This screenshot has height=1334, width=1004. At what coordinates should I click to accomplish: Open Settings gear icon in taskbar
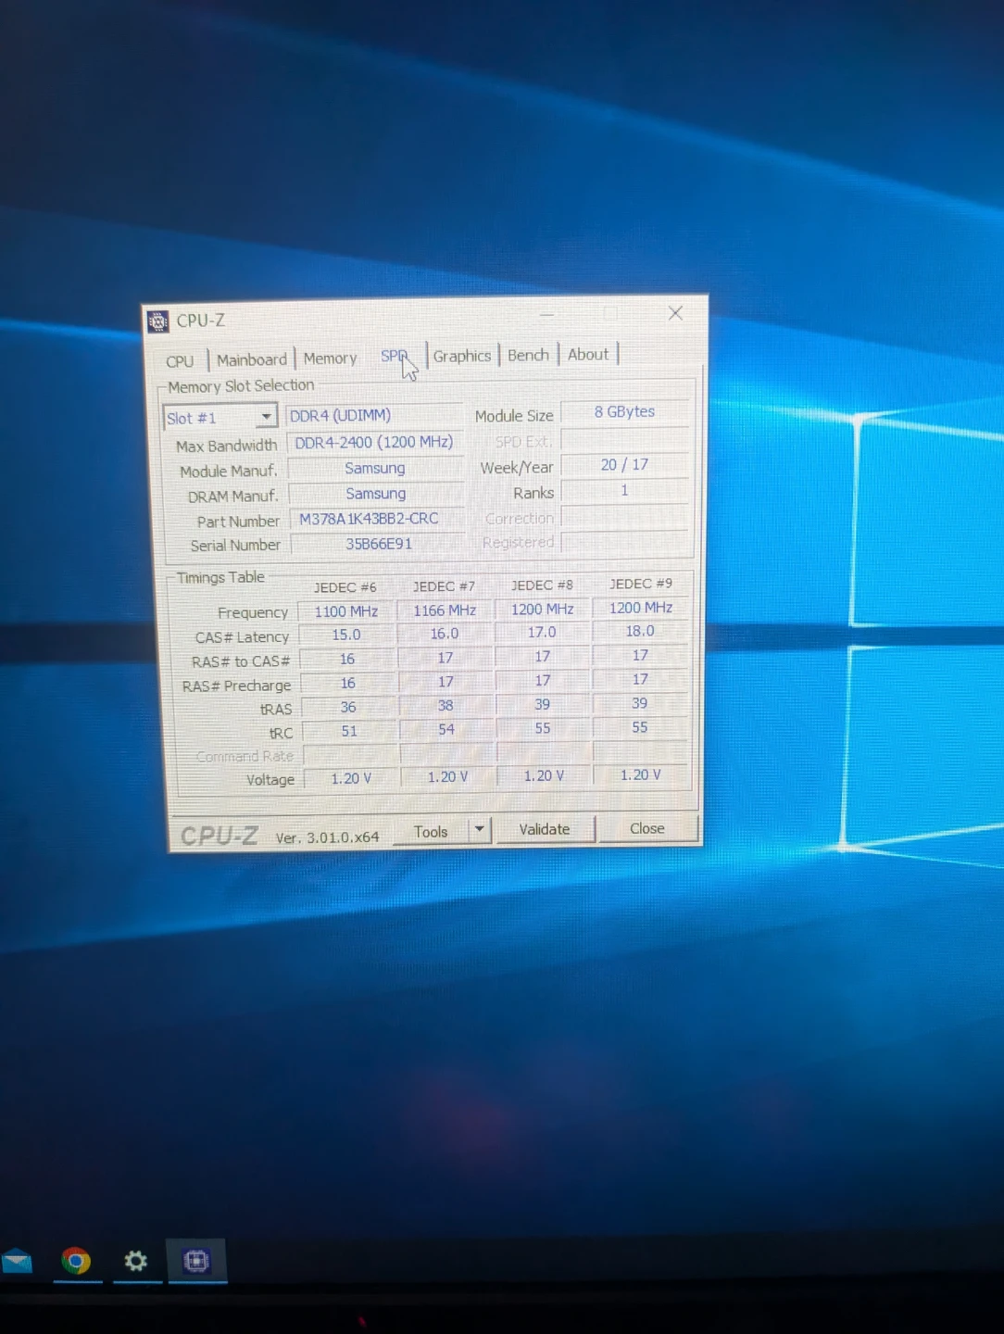point(136,1261)
